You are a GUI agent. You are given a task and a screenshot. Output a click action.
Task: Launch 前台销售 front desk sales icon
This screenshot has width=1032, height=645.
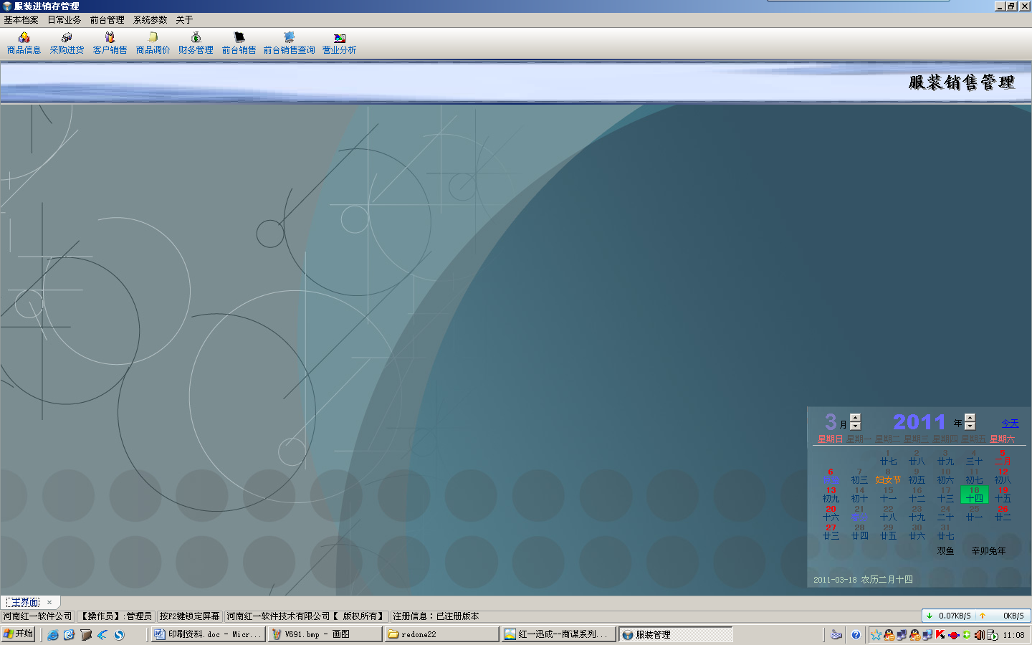tap(239, 43)
